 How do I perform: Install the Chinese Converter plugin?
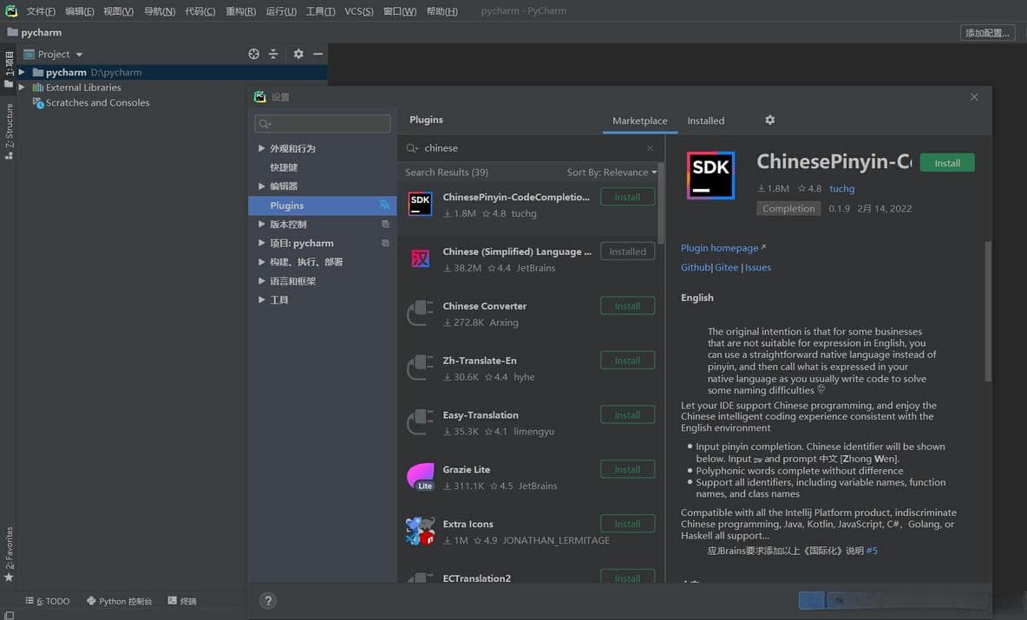(x=627, y=306)
